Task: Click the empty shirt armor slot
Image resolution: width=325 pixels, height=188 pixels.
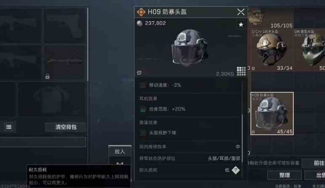Action: point(51,99)
